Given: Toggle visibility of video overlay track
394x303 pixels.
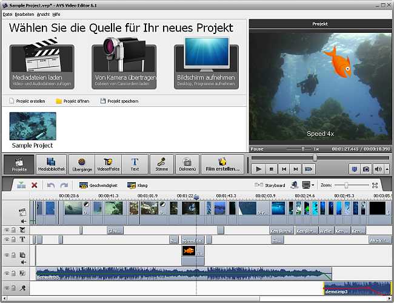Looking at the screenshot, I should pyautogui.click(x=7, y=255).
